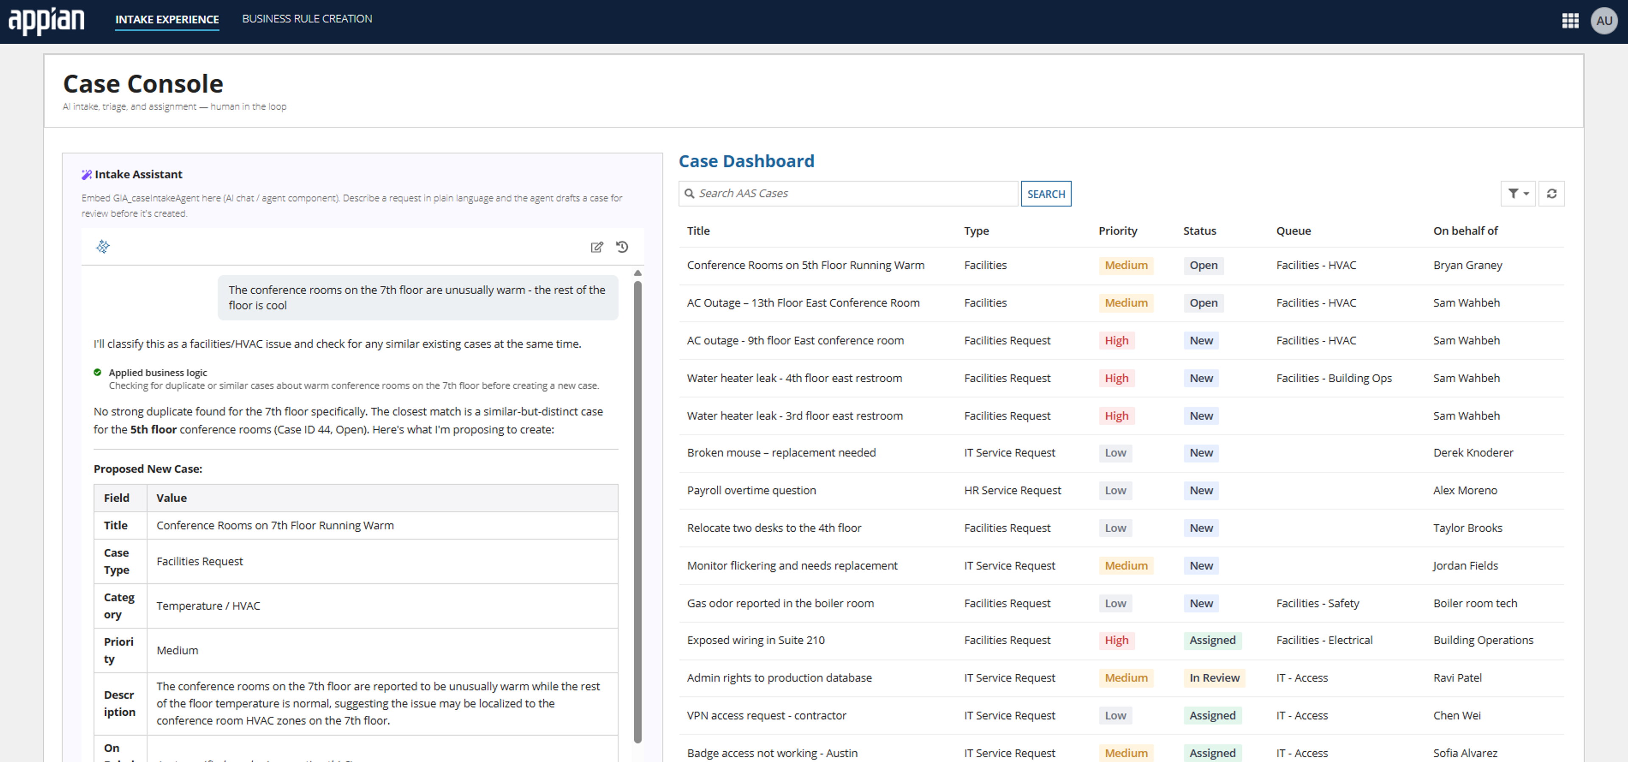Image resolution: width=1628 pixels, height=762 pixels.
Task: Click High priority on Exposed wiring row
Action: point(1117,640)
